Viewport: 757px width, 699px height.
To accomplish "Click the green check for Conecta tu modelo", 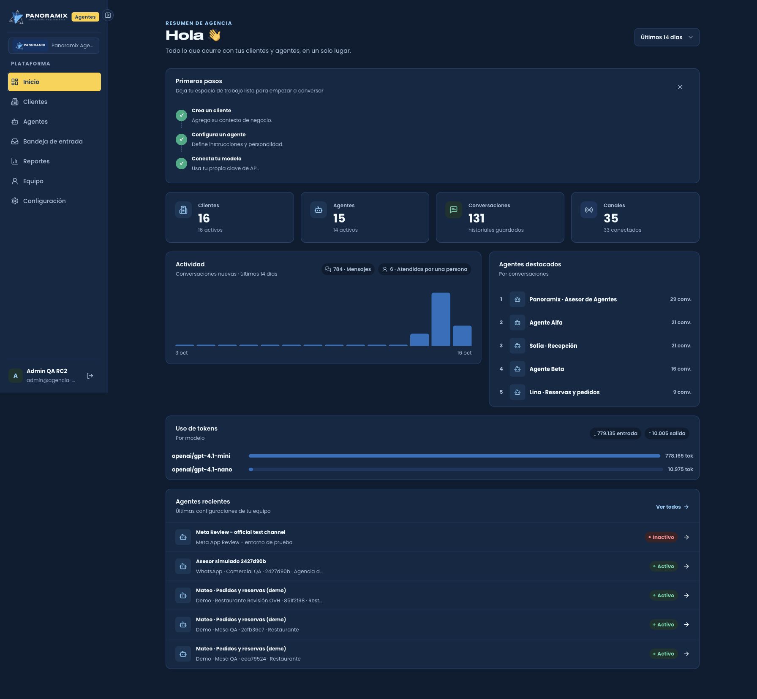I will [x=181, y=163].
